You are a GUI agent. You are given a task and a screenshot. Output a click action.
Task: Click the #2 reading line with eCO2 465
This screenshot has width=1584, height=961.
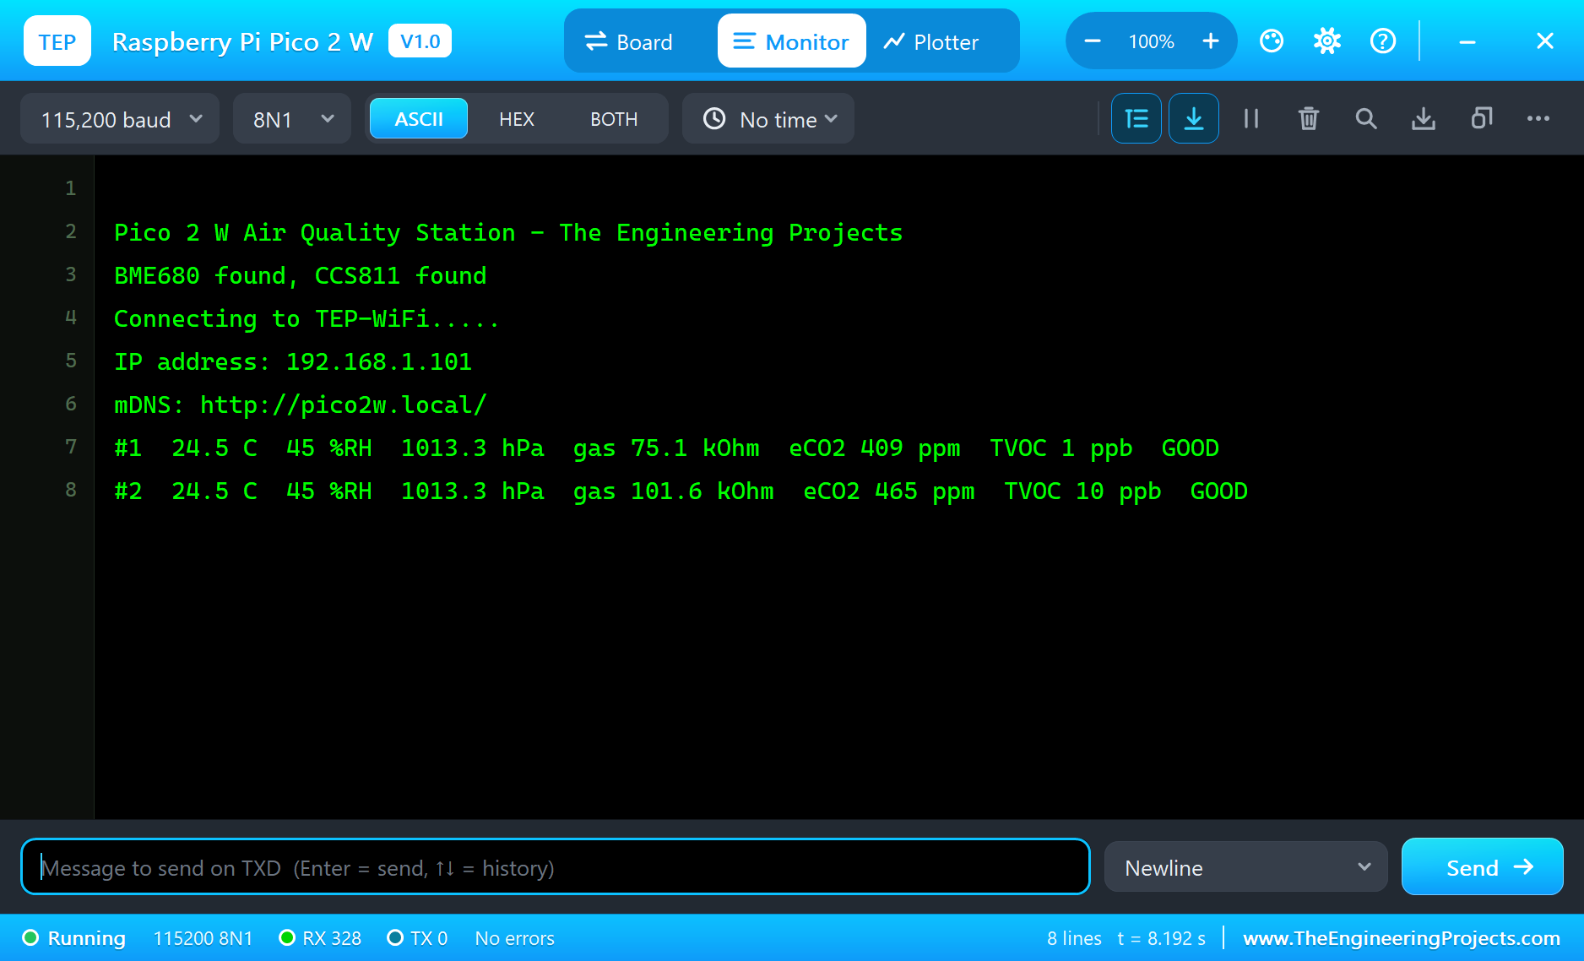tap(681, 491)
